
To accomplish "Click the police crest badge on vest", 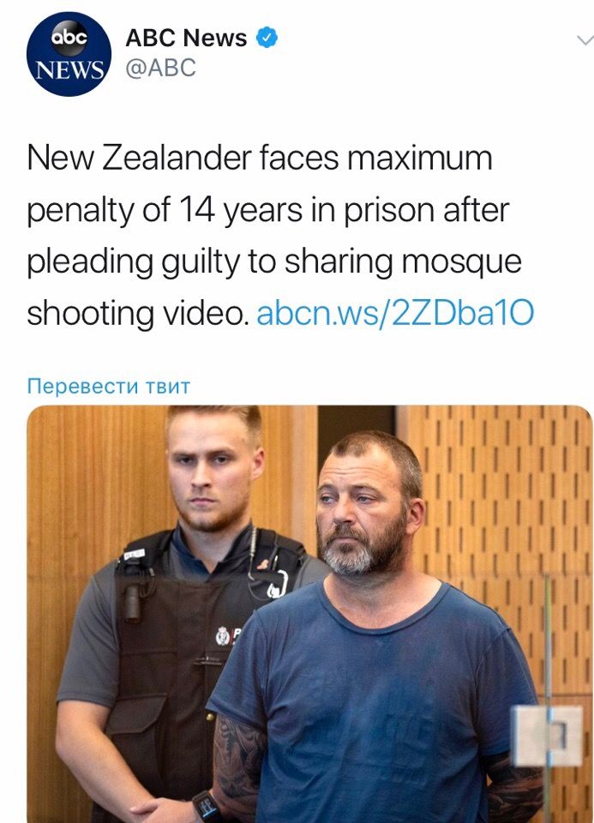I will (225, 636).
